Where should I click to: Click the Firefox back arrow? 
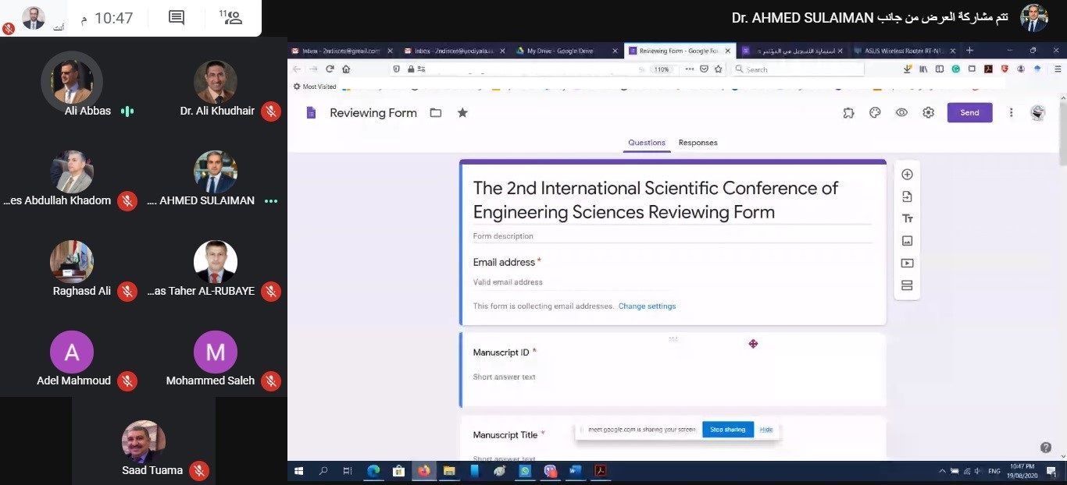tap(297, 69)
